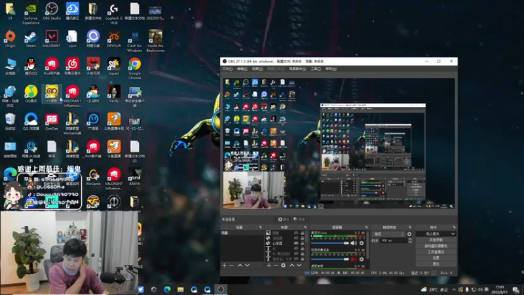
Task: Click the 退出 exit button
Action: coord(436,264)
